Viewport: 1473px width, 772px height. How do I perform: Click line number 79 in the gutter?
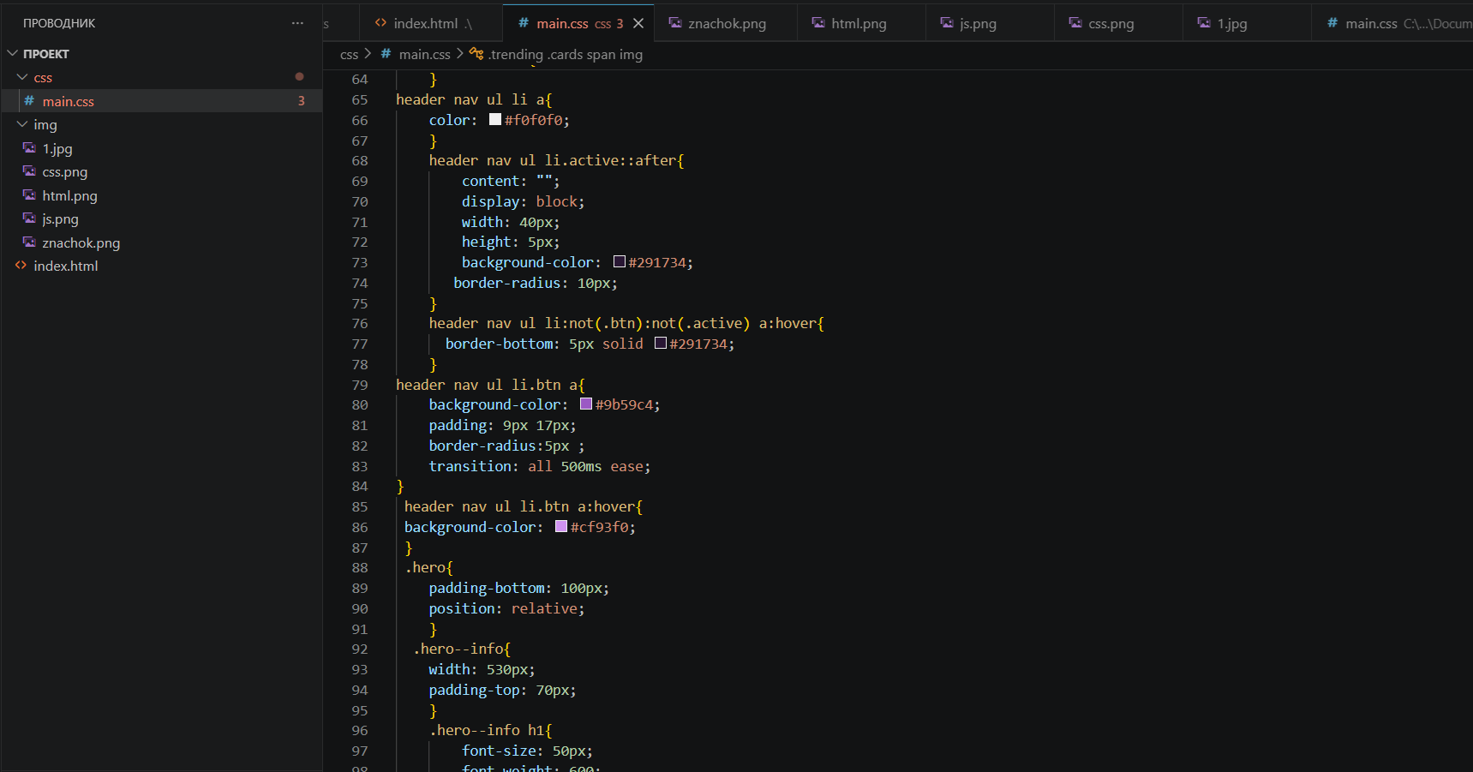click(360, 385)
